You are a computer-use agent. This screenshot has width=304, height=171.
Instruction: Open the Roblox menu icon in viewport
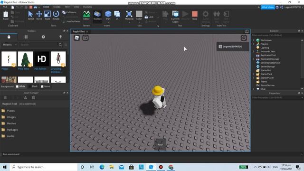pyautogui.click(x=77, y=38)
